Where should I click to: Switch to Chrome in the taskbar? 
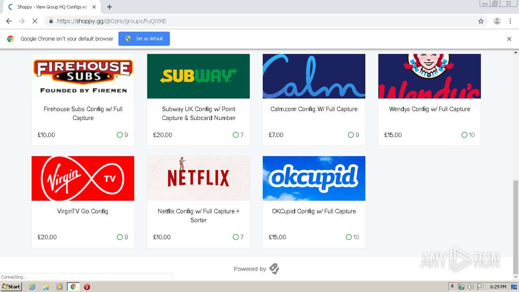coord(73,287)
